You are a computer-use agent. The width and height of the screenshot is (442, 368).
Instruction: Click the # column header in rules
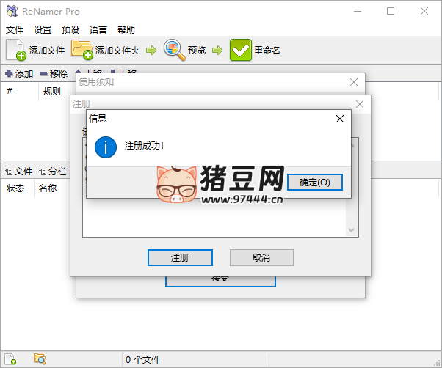click(x=10, y=91)
